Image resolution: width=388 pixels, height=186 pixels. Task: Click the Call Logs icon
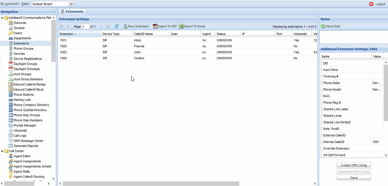[11, 136]
